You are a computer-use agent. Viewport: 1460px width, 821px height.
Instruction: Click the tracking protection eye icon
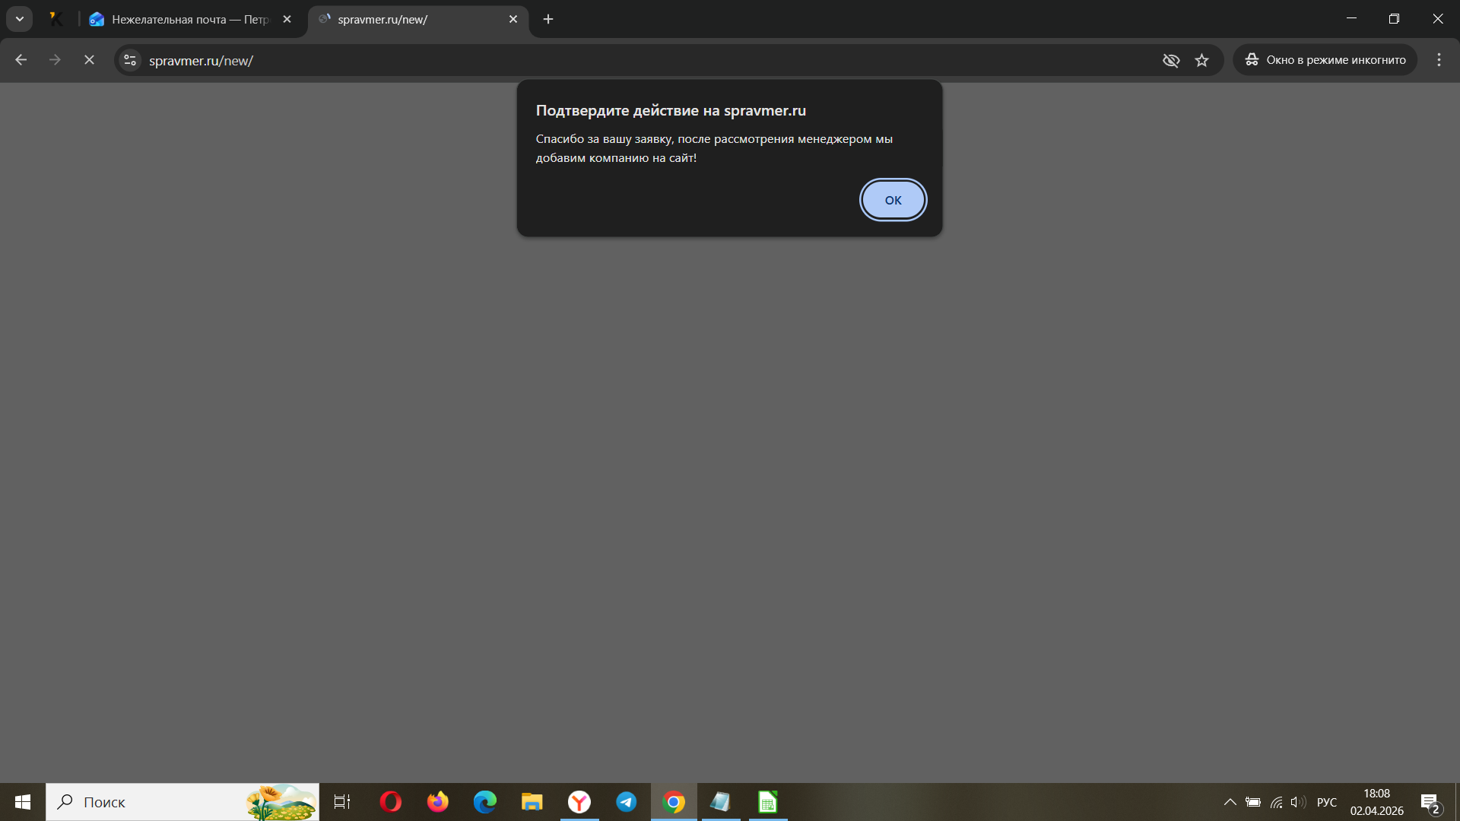1171,60
